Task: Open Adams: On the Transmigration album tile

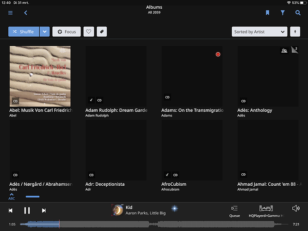Action: pyautogui.click(x=192, y=76)
